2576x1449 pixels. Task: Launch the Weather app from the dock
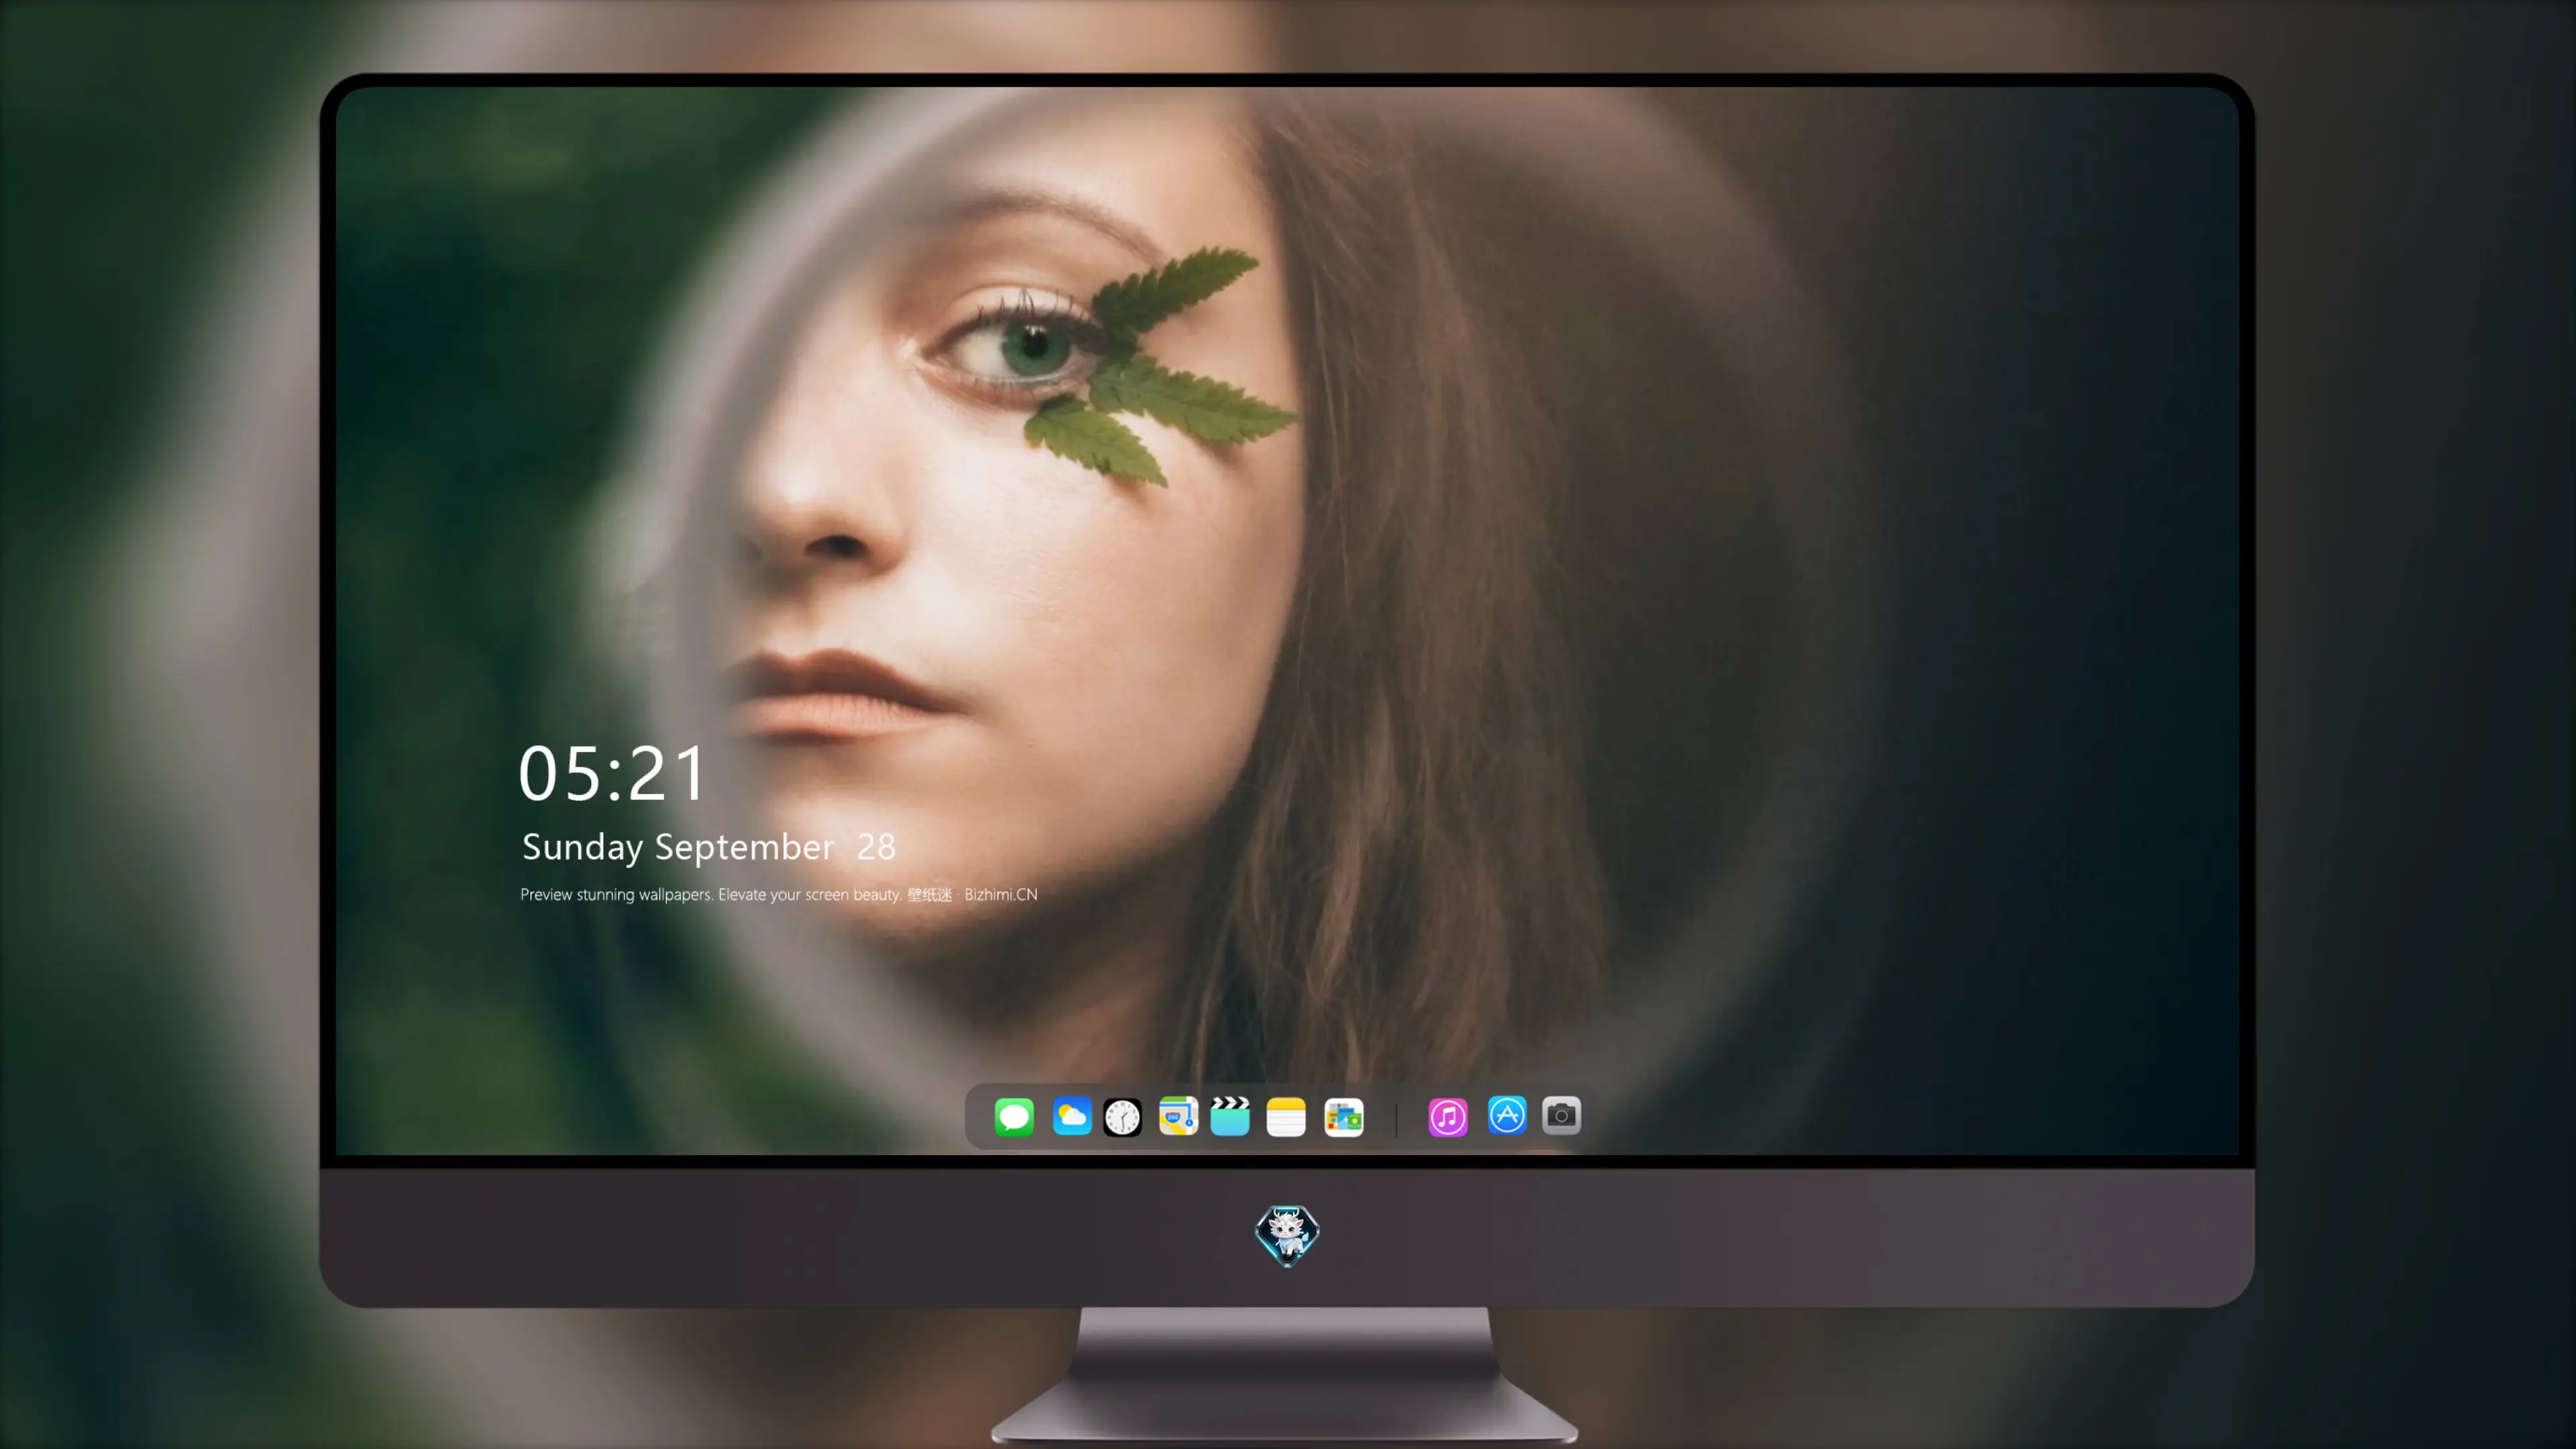tap(1072, 1116)
